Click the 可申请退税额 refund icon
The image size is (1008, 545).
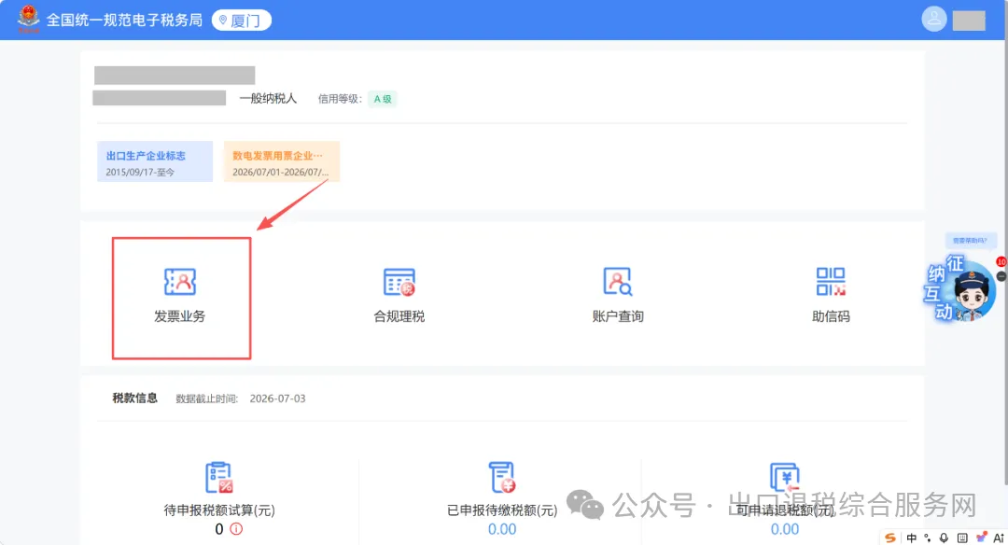[784, 478]
